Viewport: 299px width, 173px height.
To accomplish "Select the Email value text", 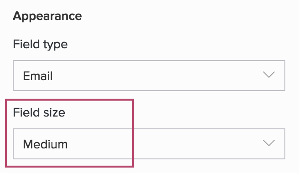I will pyautogui.click(x=38, y=76).
